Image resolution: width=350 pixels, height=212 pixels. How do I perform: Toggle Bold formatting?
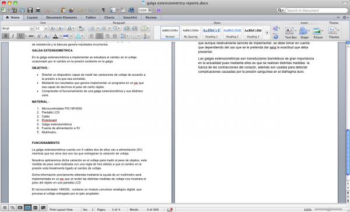6,36
